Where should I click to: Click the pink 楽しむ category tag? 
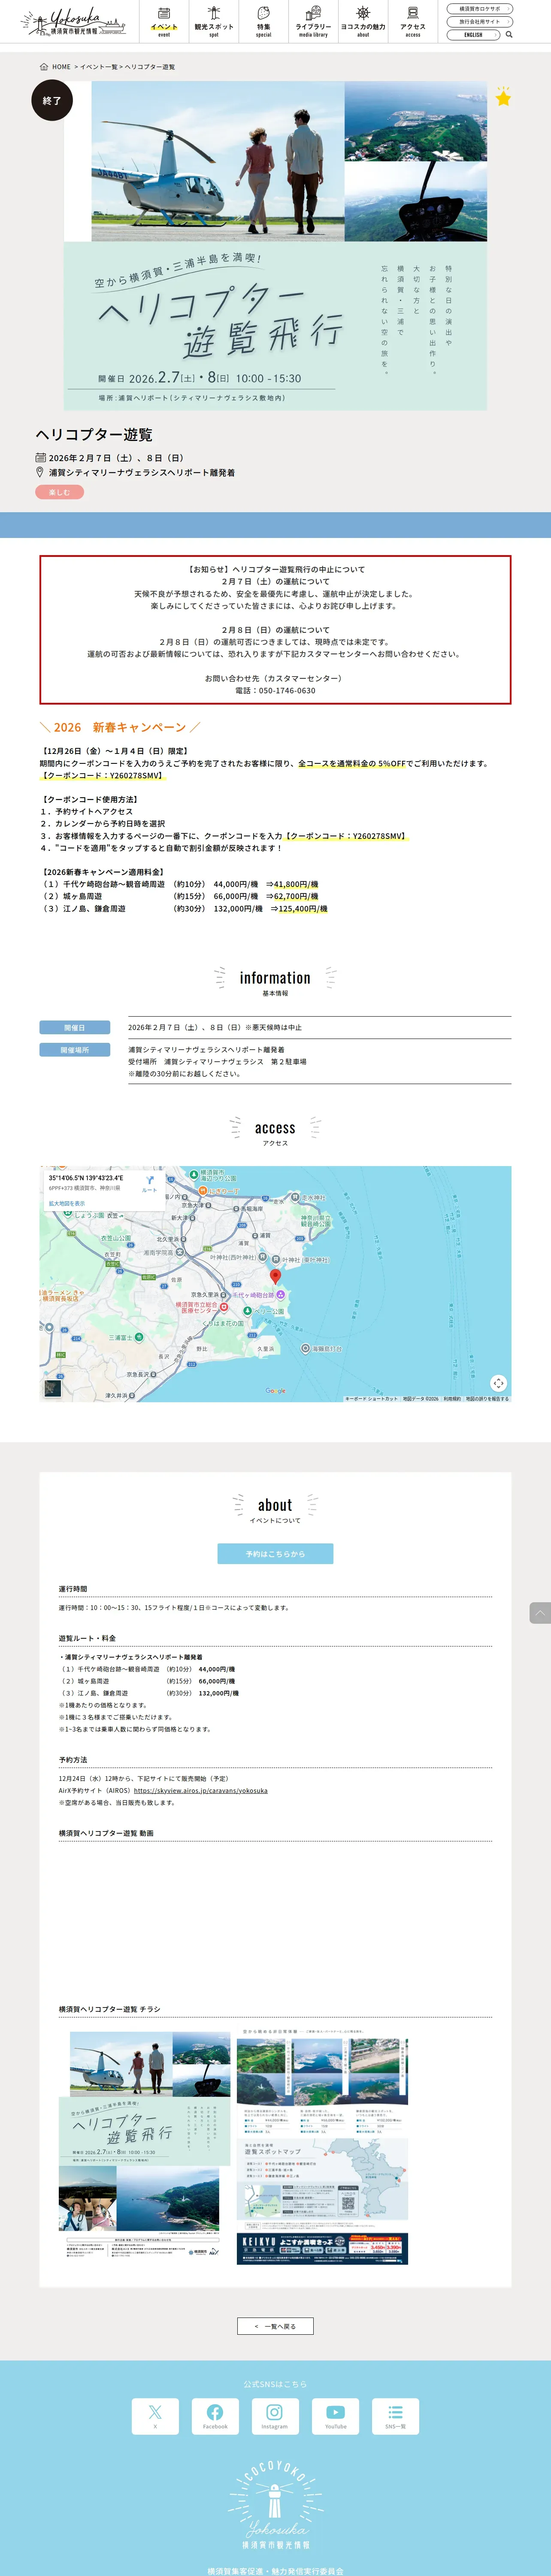pyautogui.click(x=60, y=492)
